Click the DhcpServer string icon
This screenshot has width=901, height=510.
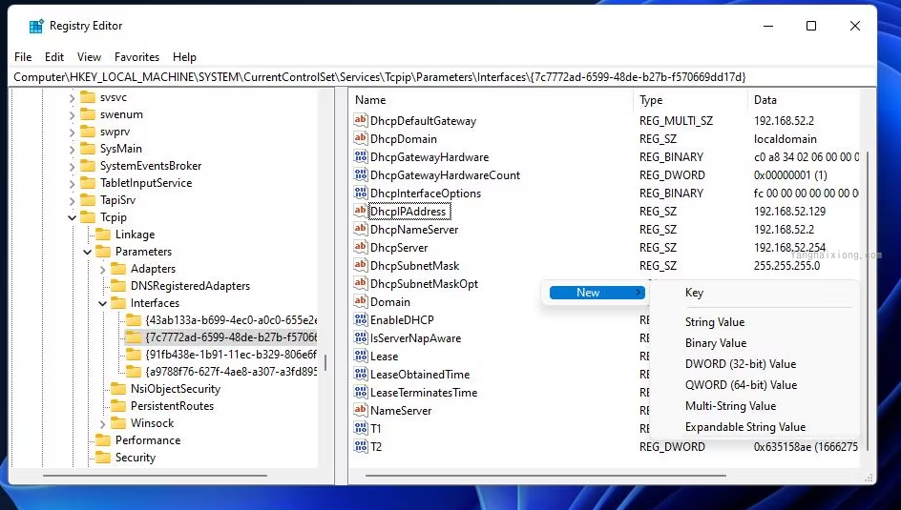point(360,247)
